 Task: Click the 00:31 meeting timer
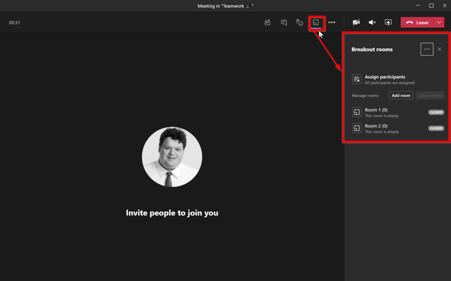point(15,22)
